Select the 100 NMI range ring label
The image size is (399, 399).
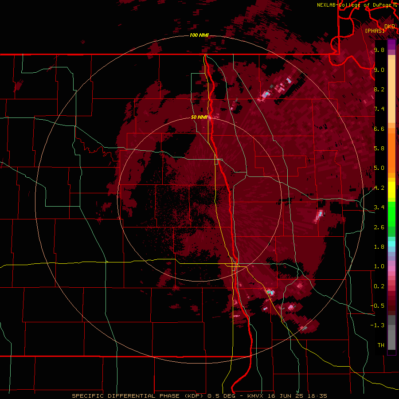(x=199, y=35)
